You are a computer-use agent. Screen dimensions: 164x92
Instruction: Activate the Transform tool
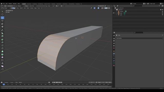(x=2, y=27)
